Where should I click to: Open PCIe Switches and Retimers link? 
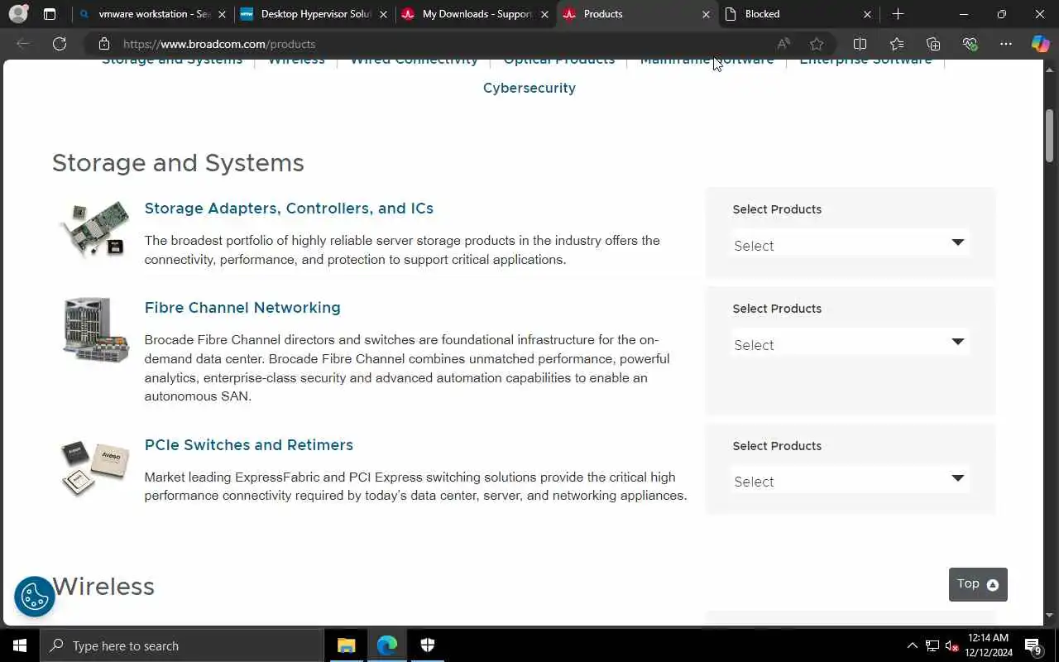pos(249,445)
